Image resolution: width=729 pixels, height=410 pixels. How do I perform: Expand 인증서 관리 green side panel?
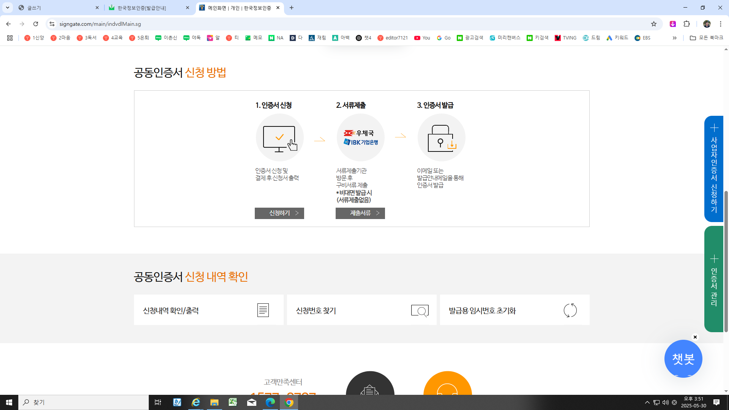(x=714, y=279)
